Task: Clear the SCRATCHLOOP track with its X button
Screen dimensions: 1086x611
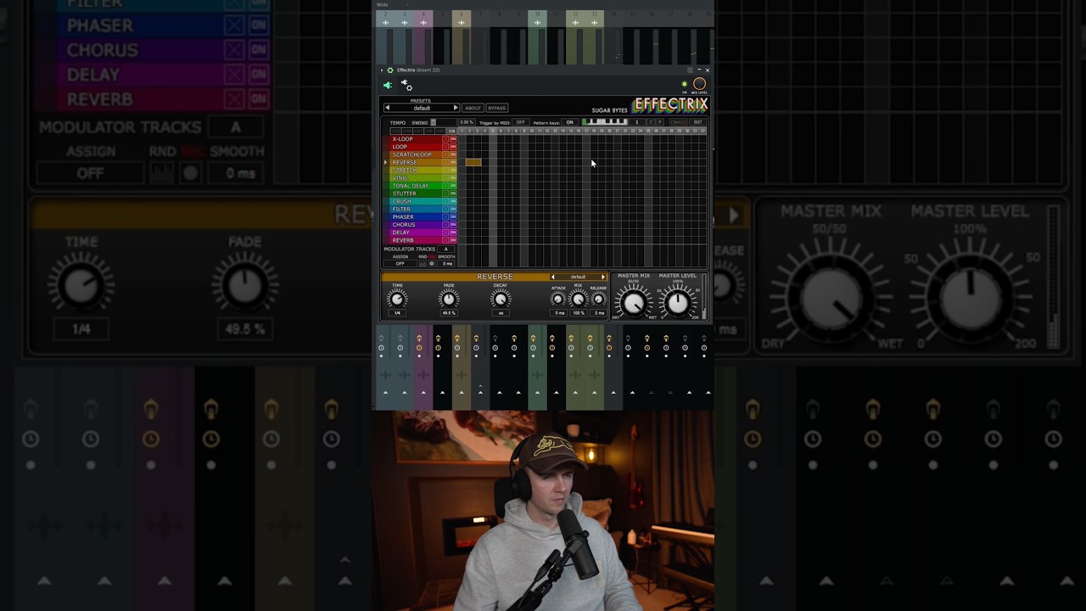Action: coord(446,154)
